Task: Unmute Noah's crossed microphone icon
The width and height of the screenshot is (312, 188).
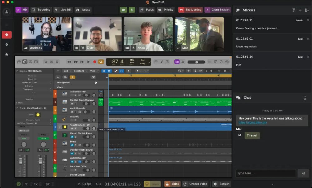Action: (x=133, y=48)
